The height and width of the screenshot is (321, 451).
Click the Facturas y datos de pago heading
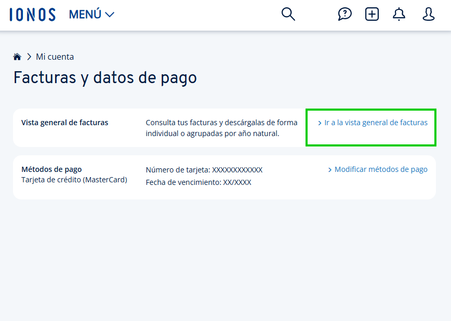[x=104, y=78]
